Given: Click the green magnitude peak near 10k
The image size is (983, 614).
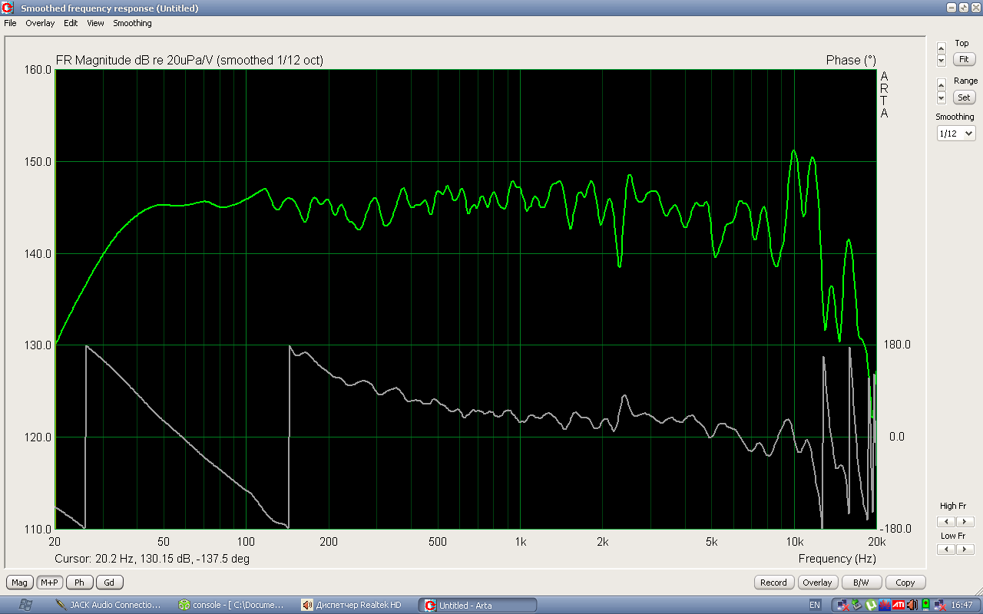Looking at the screenshot, I should [x=794, y=151].
